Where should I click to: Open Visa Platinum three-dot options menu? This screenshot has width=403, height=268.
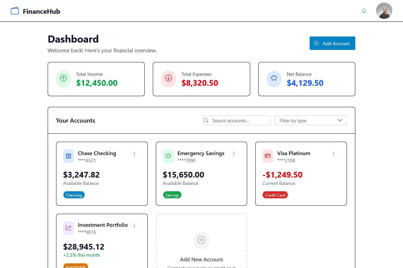click(333, 154)
